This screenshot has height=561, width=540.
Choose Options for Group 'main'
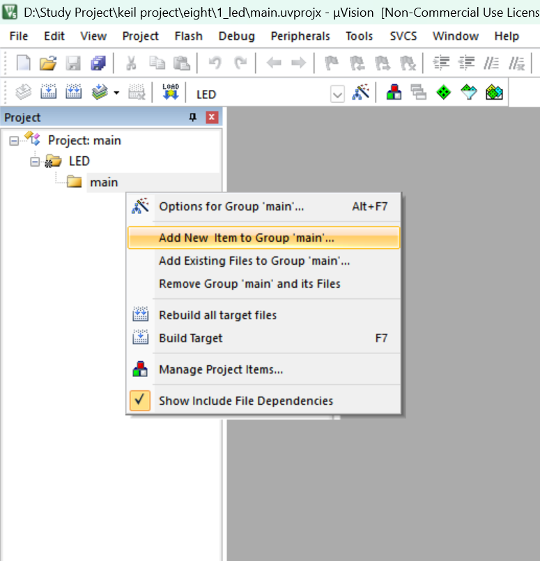click(x=263, y=206)
